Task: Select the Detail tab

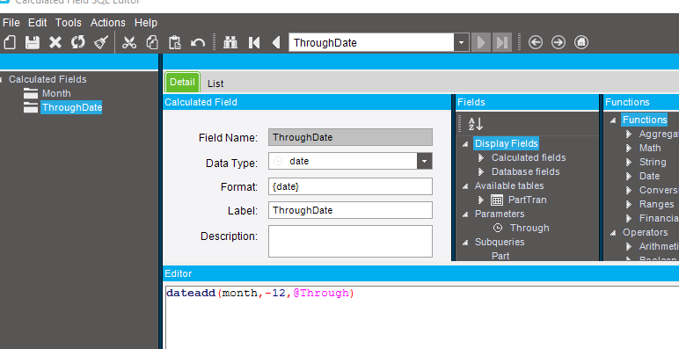Action: [182, 83]
